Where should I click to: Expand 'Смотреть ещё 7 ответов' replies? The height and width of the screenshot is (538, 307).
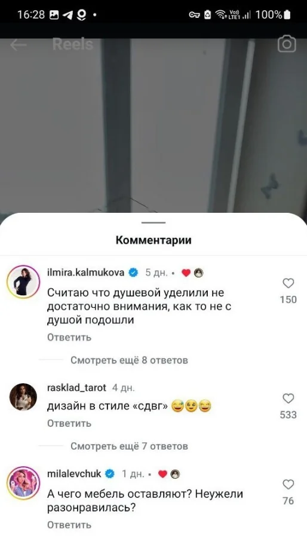click(129, 446)
